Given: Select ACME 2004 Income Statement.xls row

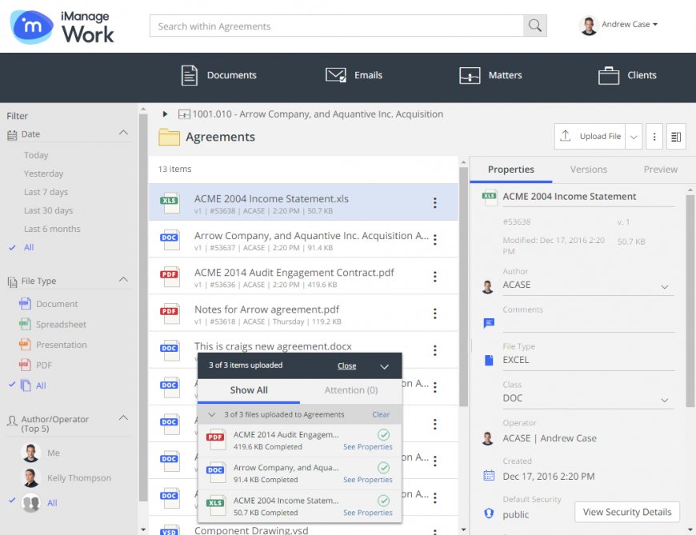Looking at the screenshot, I should [x=304, y=202].
